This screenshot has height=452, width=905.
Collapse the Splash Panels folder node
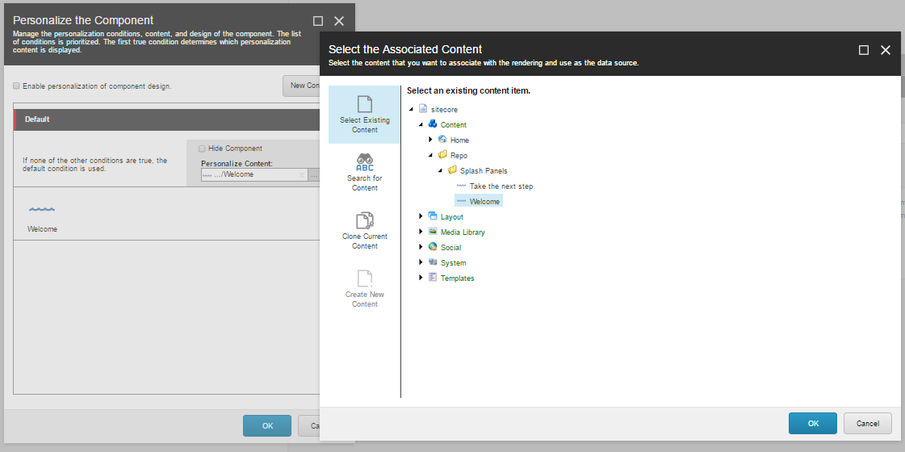pos(441,170)
